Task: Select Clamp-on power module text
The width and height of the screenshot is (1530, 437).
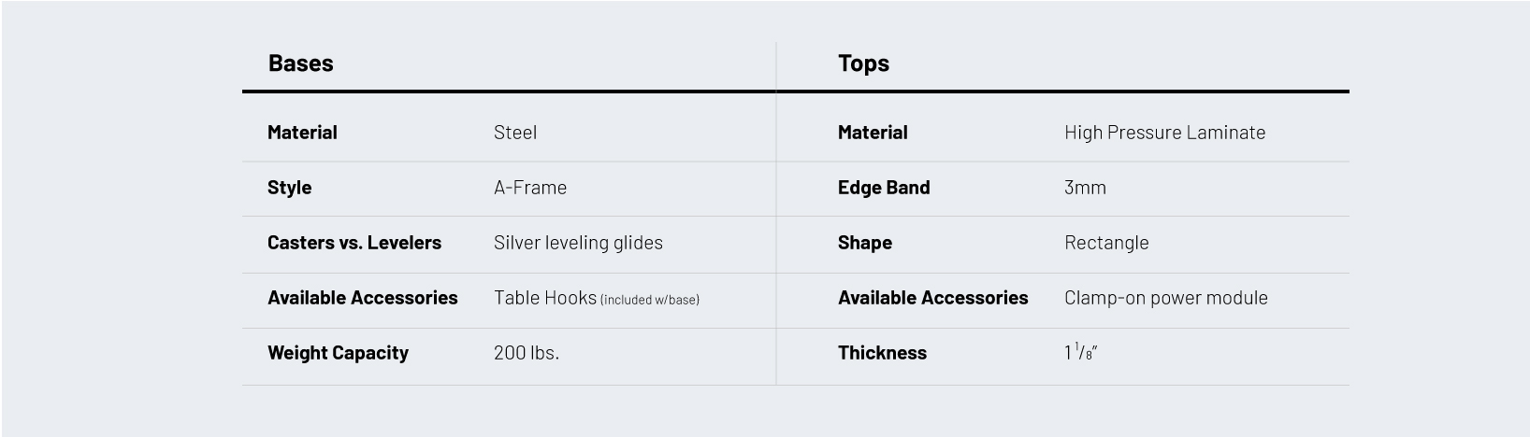Action: [1166, 298]
